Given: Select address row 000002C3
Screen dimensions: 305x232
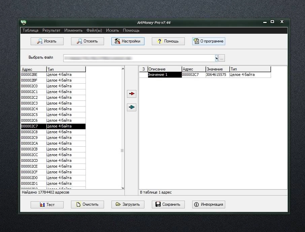Looking at the screenshot, I should click(53, 104).
